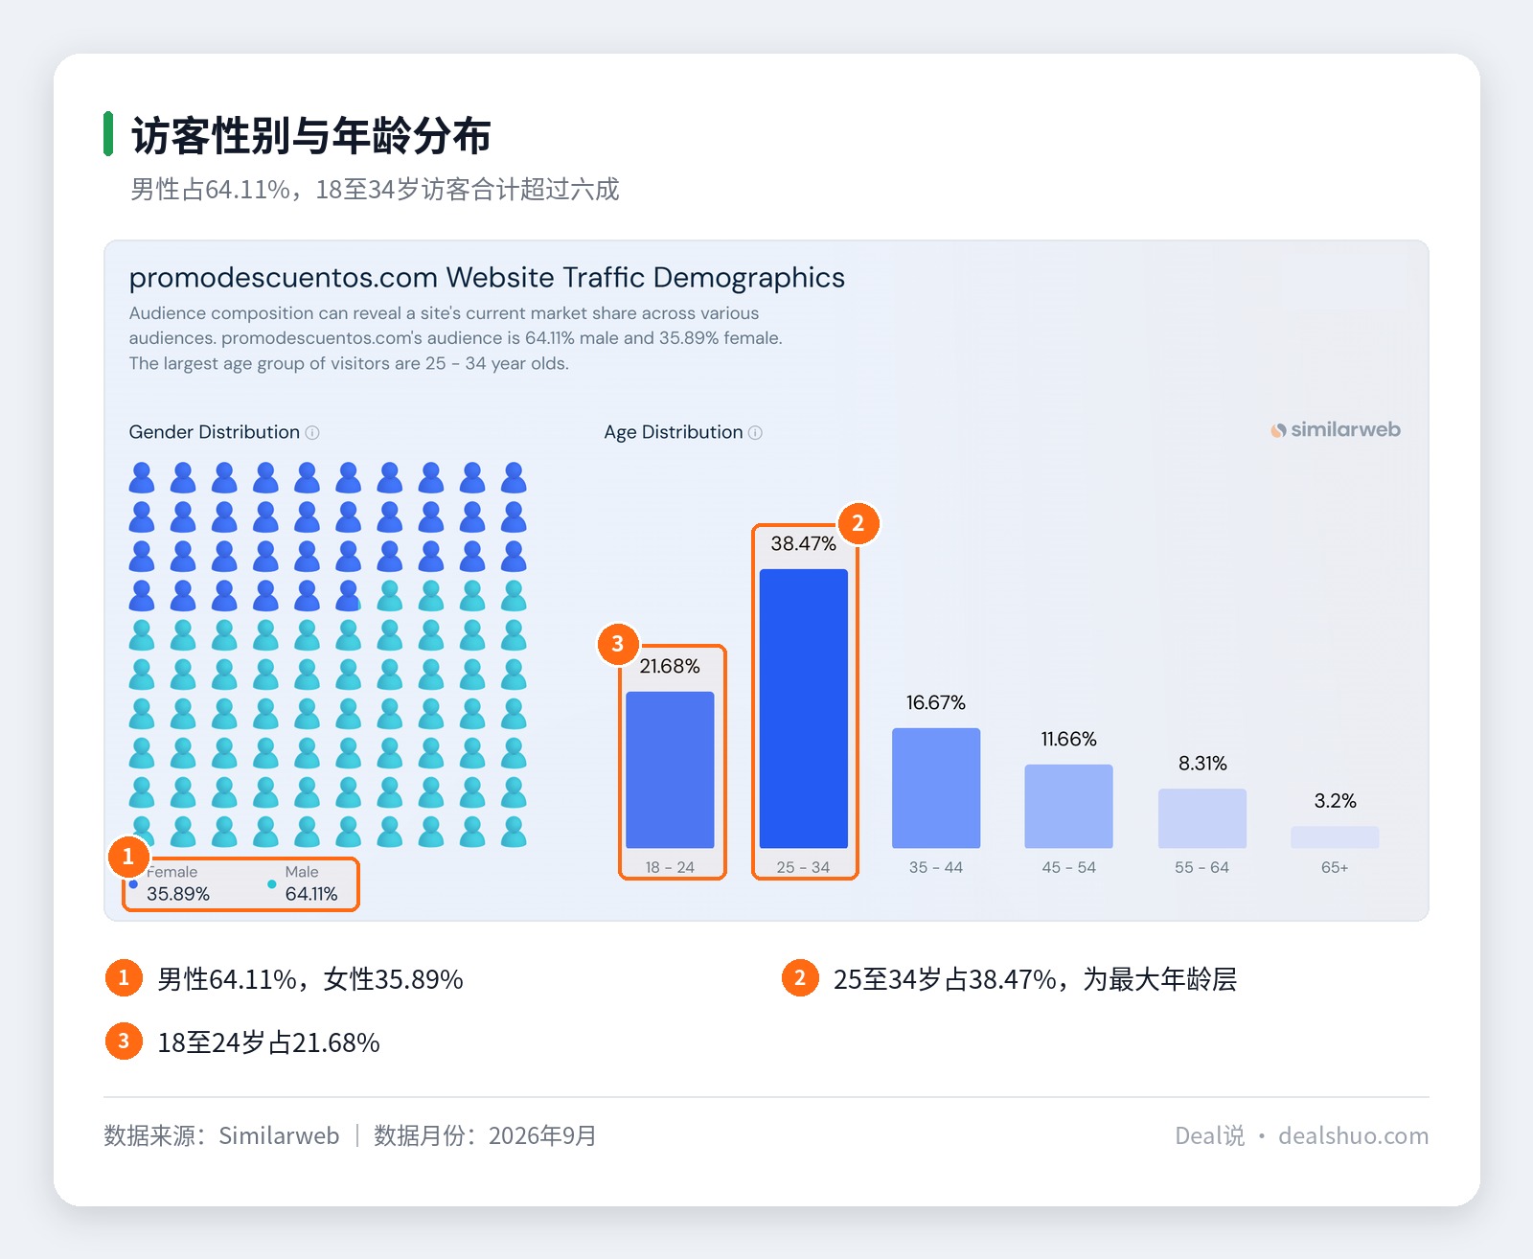The width and height of the screenshot is (1533, 1259).
Task: Click the Male 64.11% legend entry
Action: pos(303,883)
